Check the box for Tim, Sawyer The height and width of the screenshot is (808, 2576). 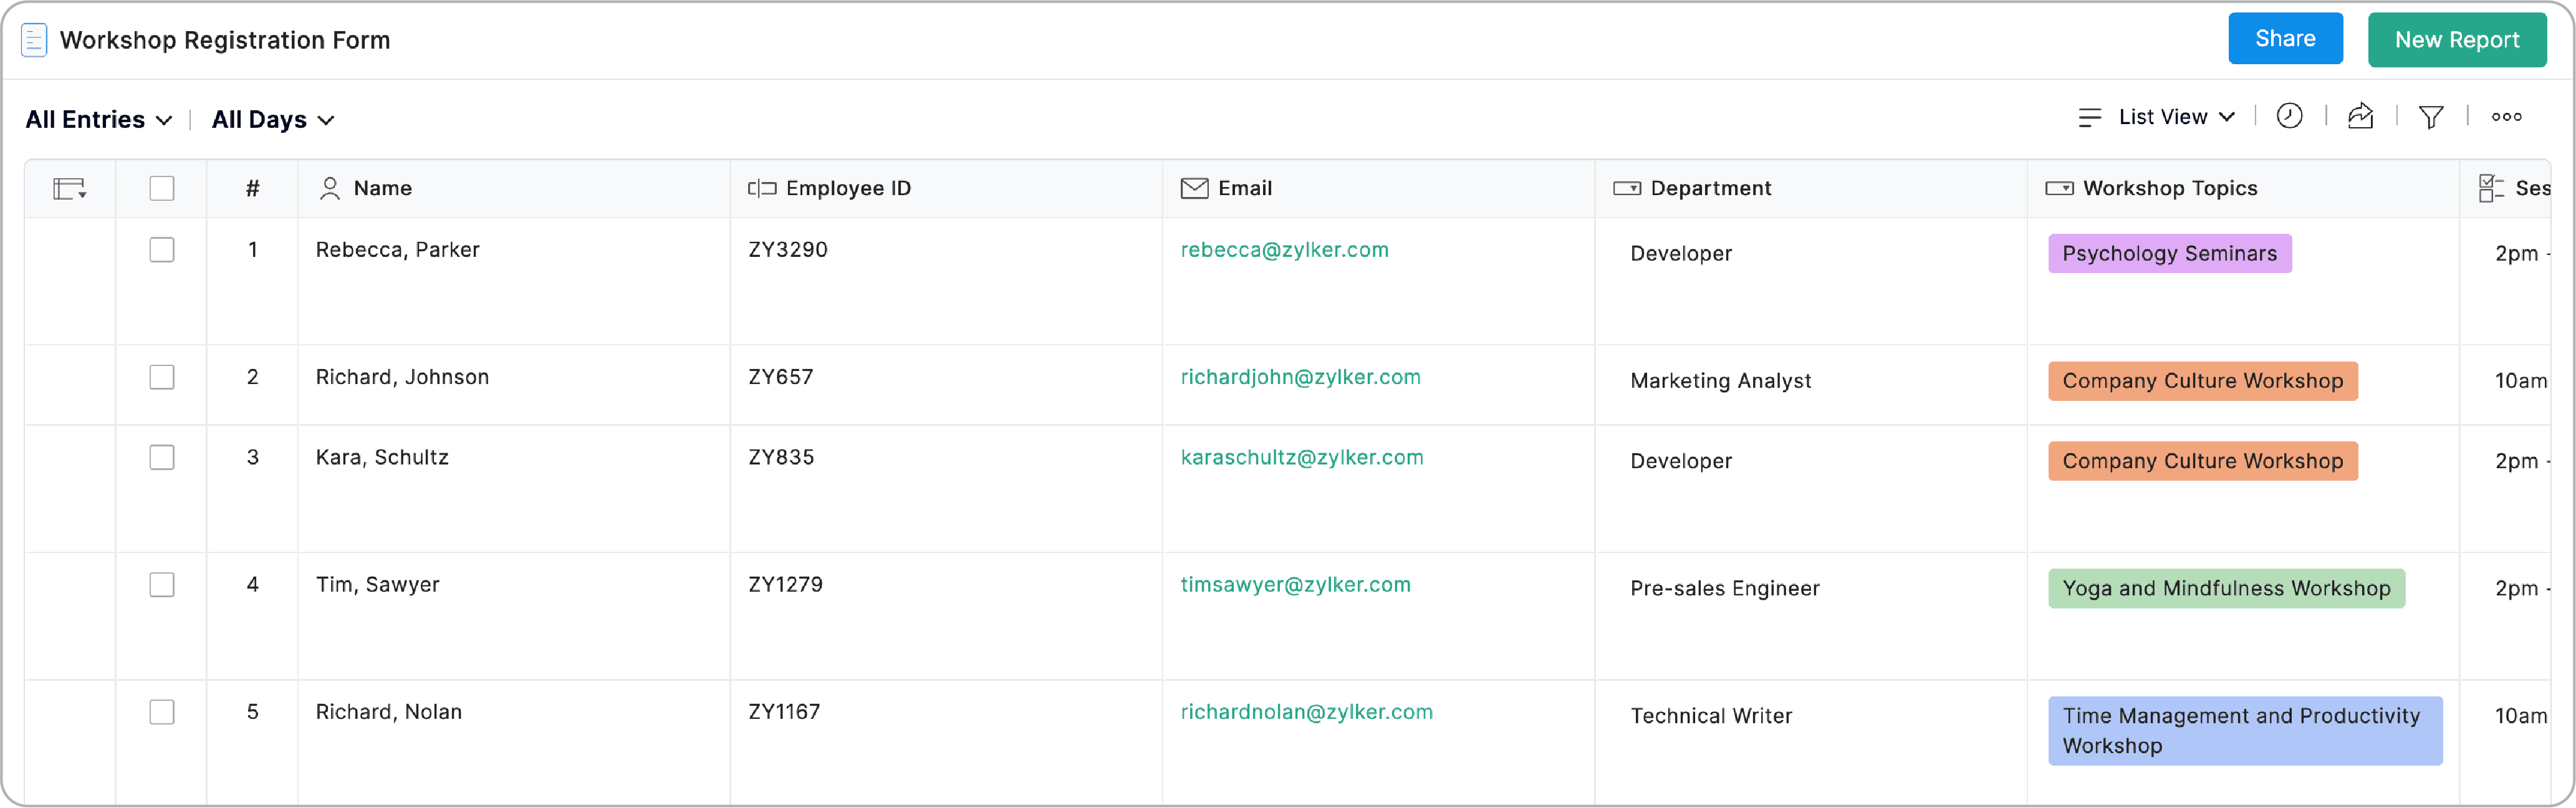click(162, 584)
